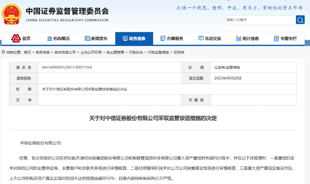Click the 中国证券监督管理委员会 site title
The width and height of the screenshot is (310, 184).
(x=67, y=11)
